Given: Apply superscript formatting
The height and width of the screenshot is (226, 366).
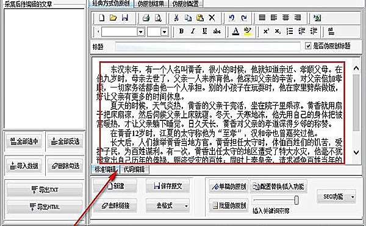Looking at the screenshot, I should tap(266, 31).
